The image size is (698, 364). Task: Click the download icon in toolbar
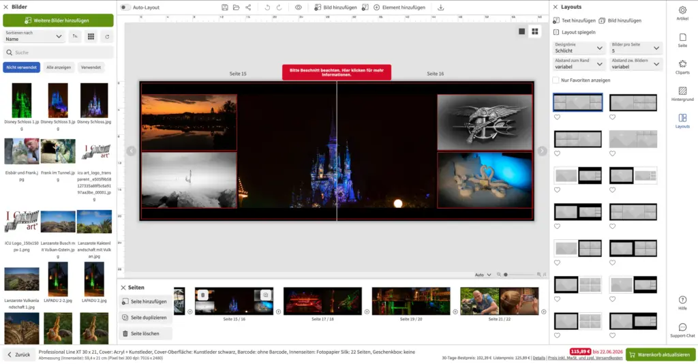(441, 7)
